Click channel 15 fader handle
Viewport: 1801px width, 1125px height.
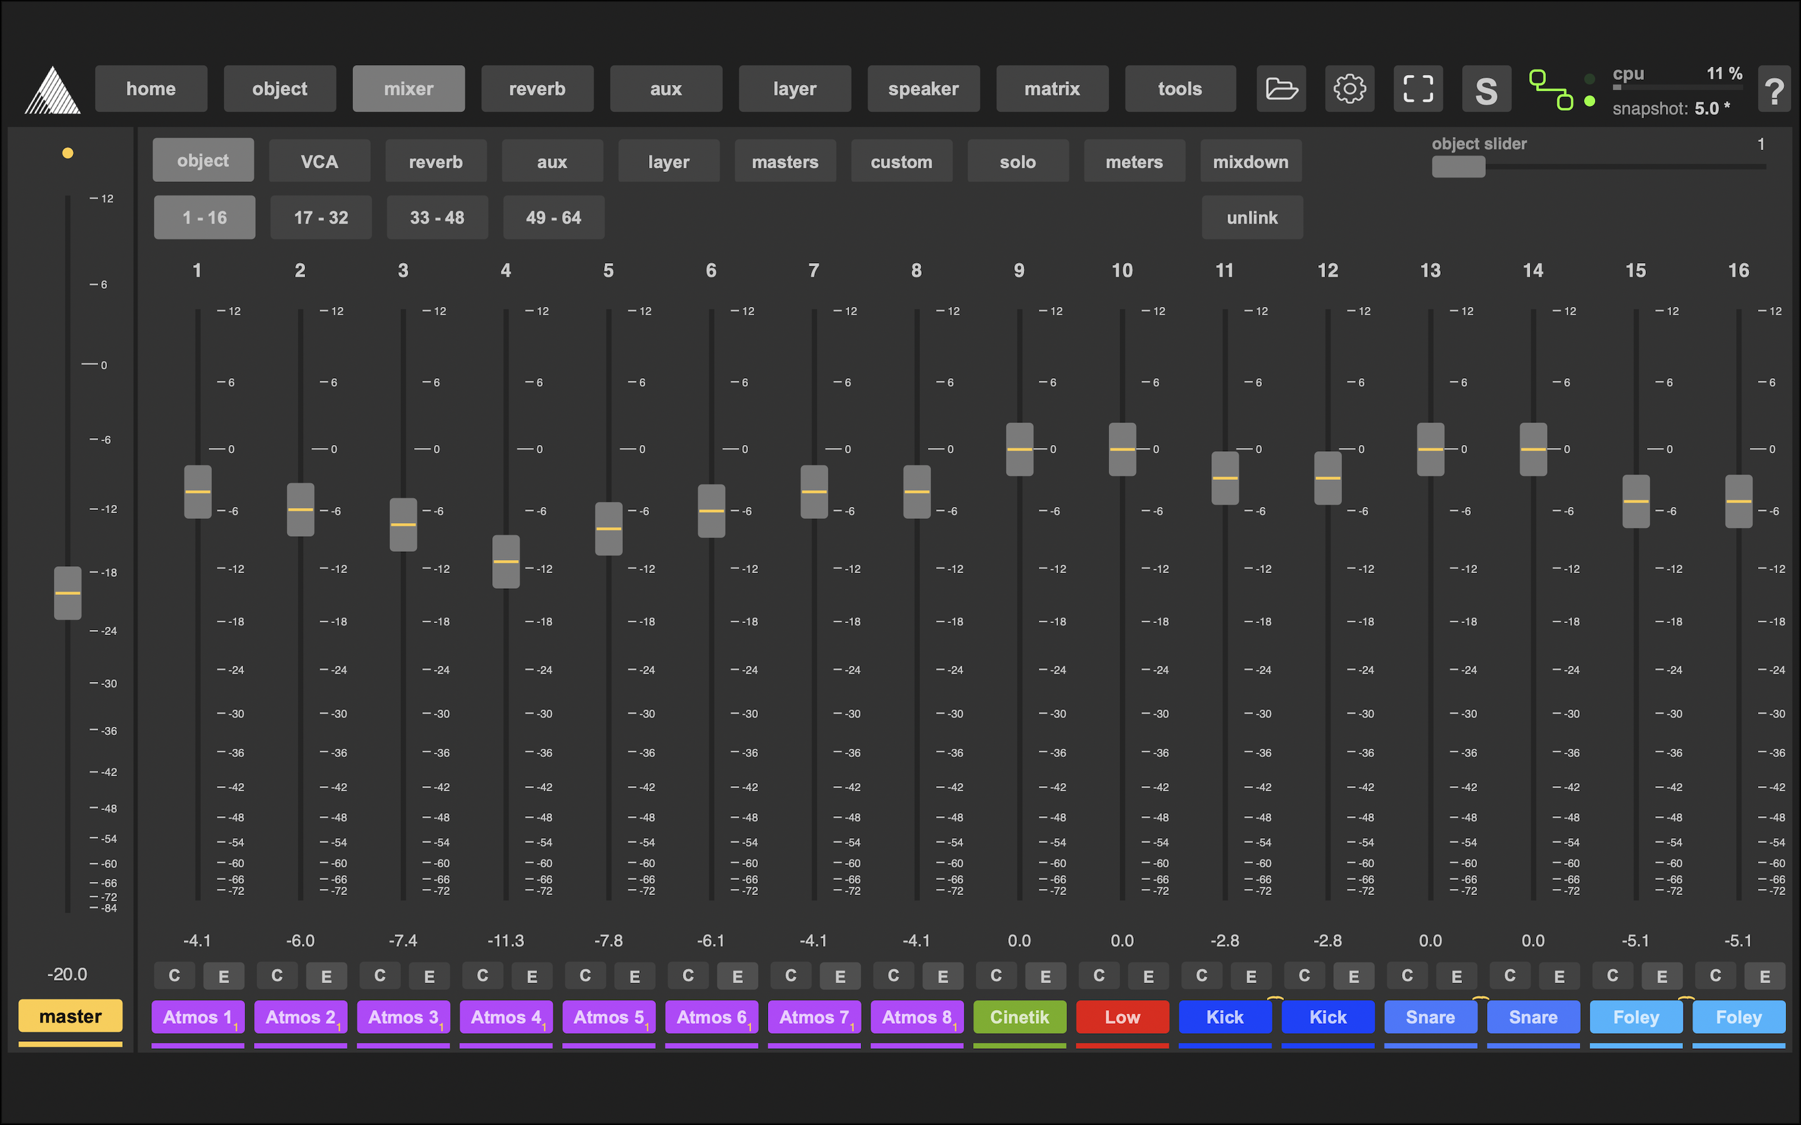(x=1636, y=501)
